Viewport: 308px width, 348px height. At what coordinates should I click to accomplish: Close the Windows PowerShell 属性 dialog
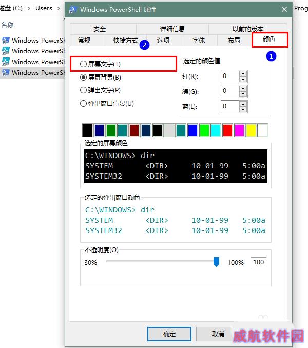pos(284,9)
